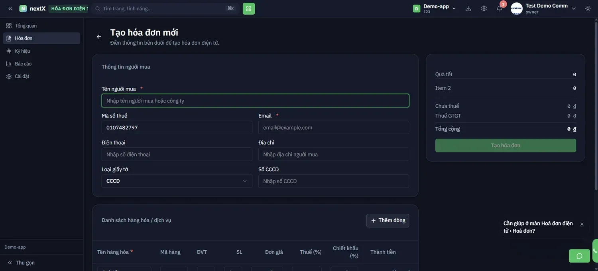Screen dimensions: 598x271
Task: Expand the Test Demo Comm user menu
Action: [574, 8]
